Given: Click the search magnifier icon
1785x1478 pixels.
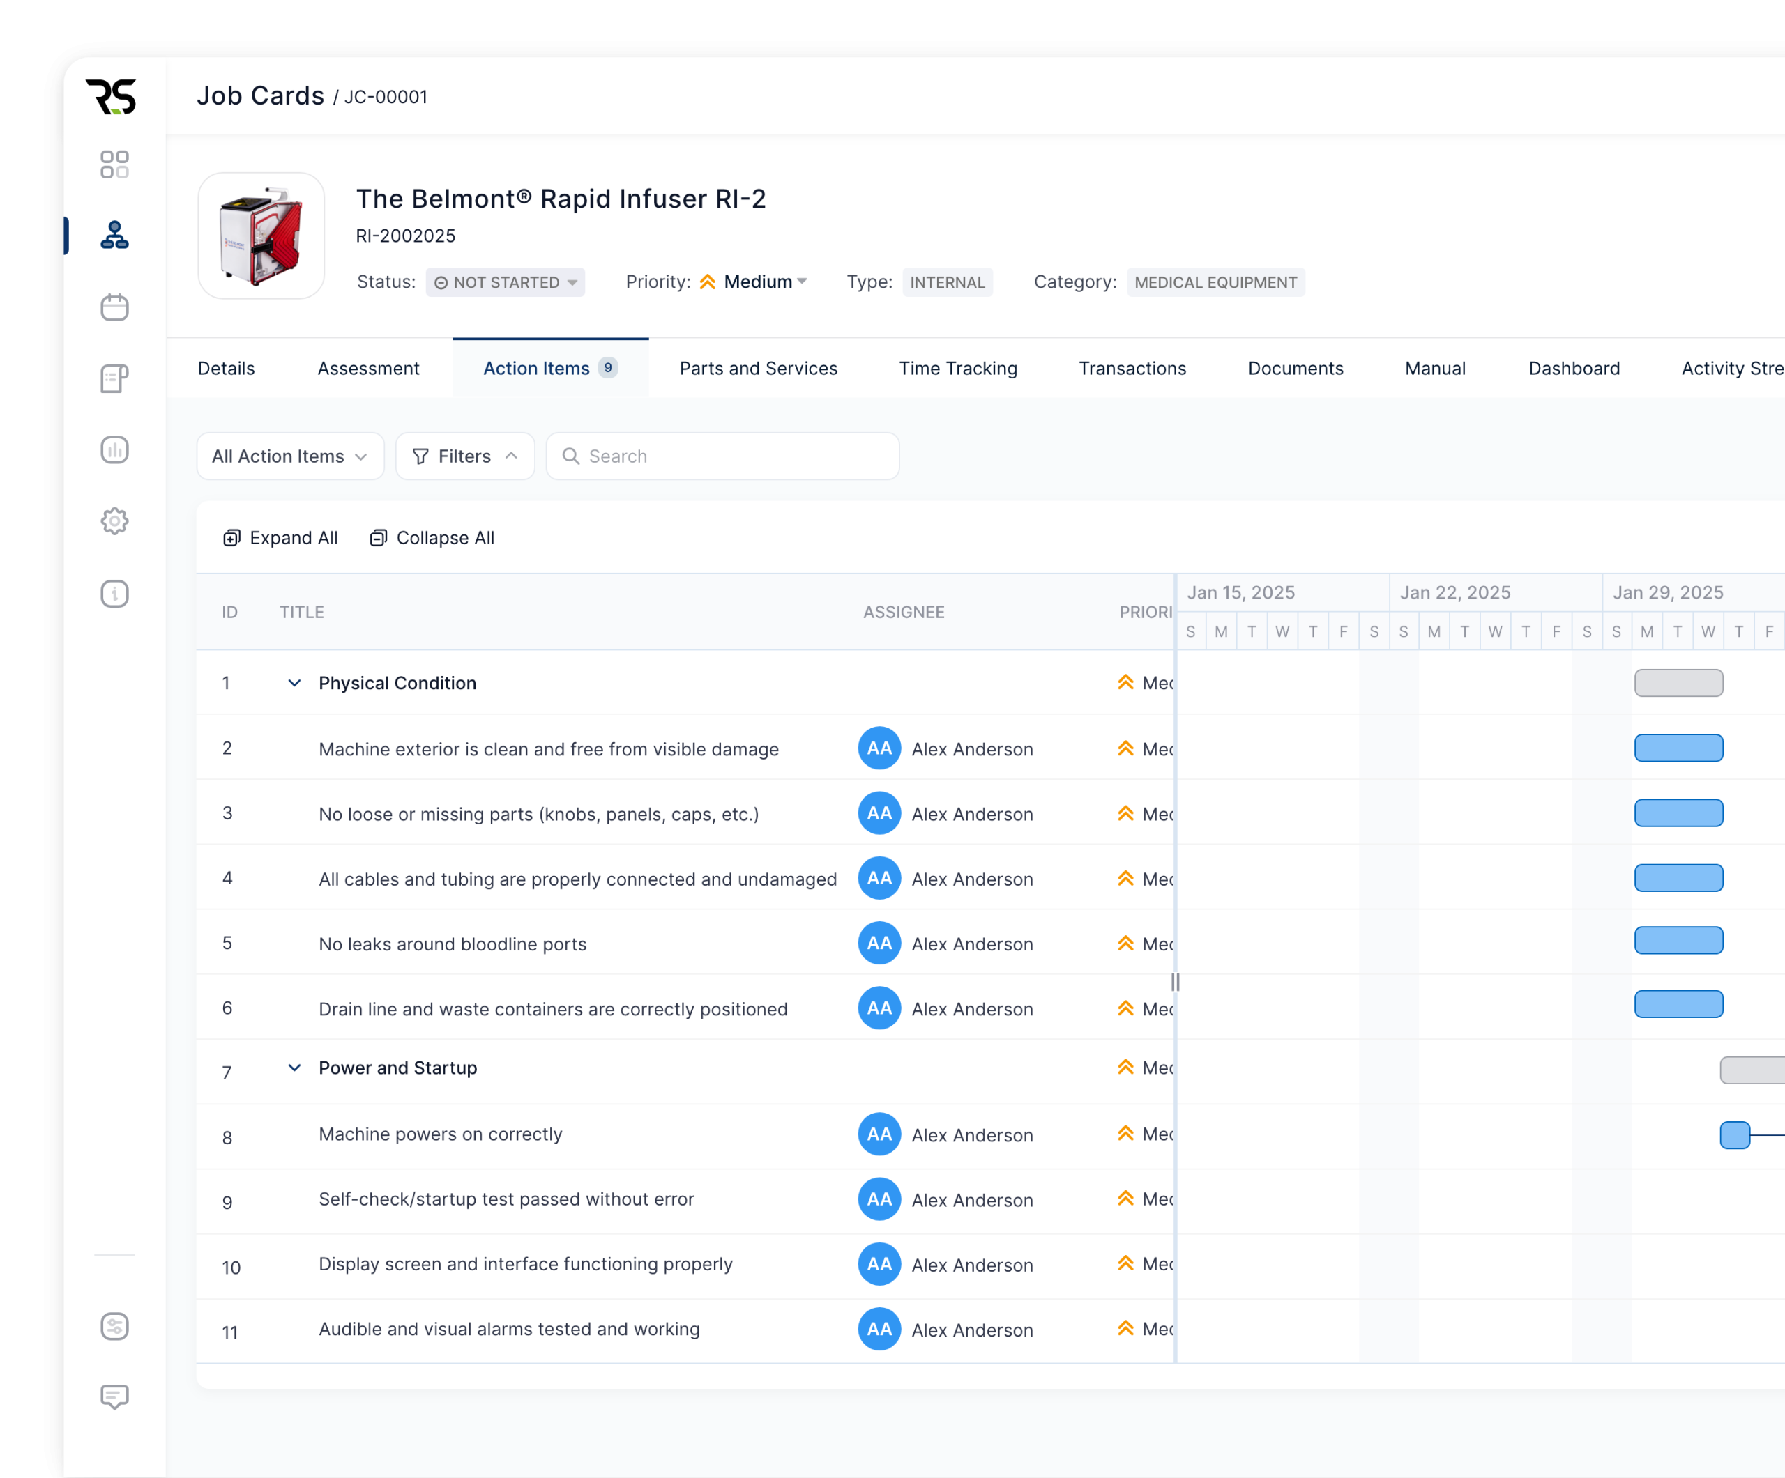Looking at the screenshot, I should [571, 456].
